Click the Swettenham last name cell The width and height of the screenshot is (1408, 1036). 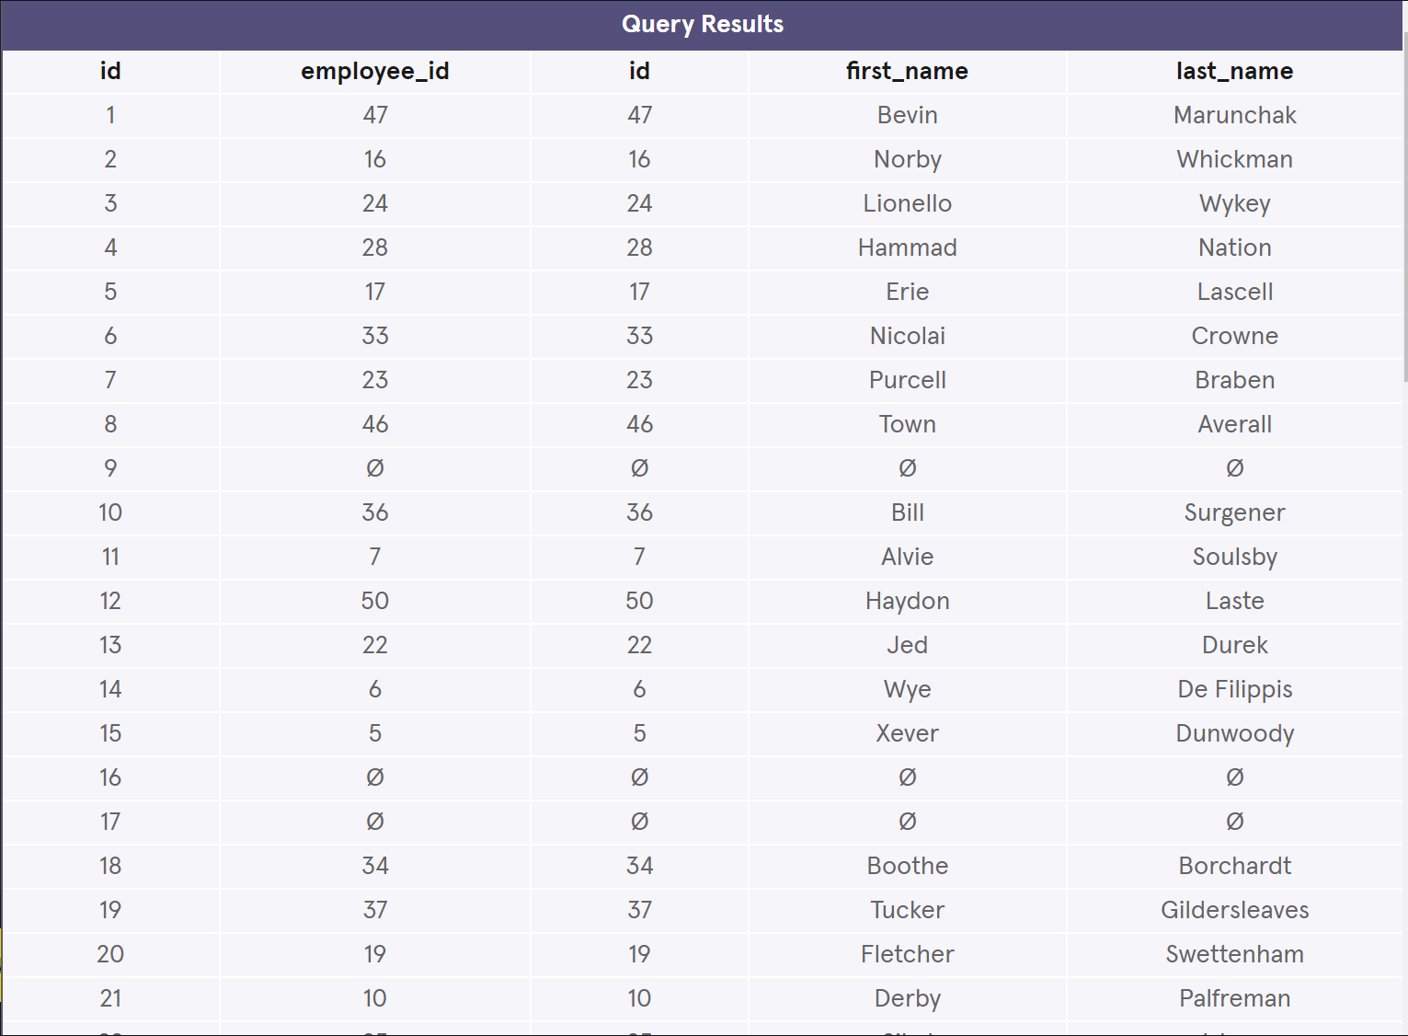tap(1235, 955)
